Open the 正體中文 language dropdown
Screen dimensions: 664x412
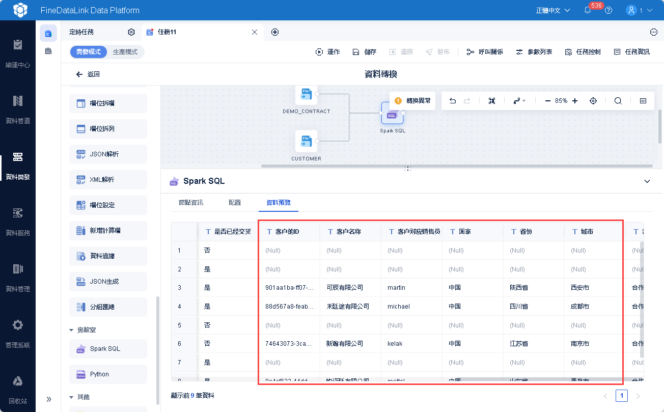(x=553, y=10)
